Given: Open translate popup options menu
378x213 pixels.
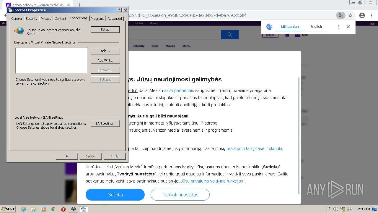Looking at the screenshot, I should tap(339, 27).
